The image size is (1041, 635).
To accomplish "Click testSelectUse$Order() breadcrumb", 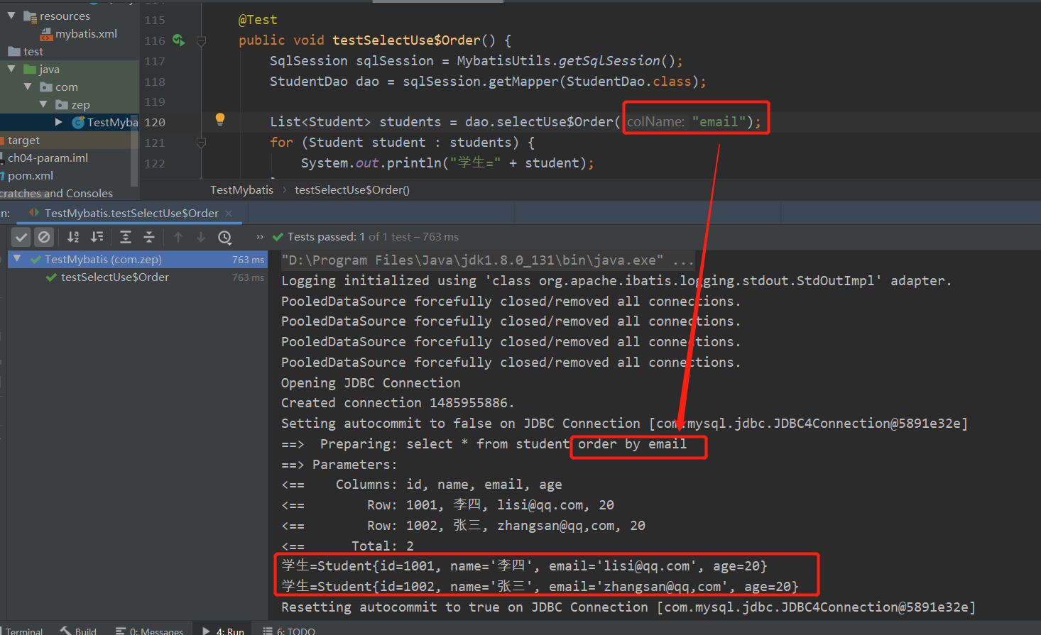I will coord(352,189).
